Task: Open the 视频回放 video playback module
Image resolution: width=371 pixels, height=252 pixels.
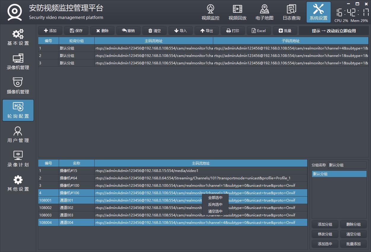Action: tap(237, 12)
